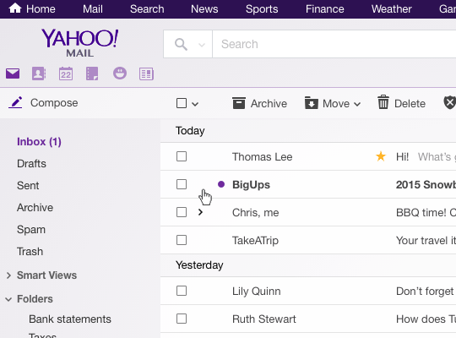Click the Delete toolbar label
Screen dimensions: 456x338
coord(410,104)
